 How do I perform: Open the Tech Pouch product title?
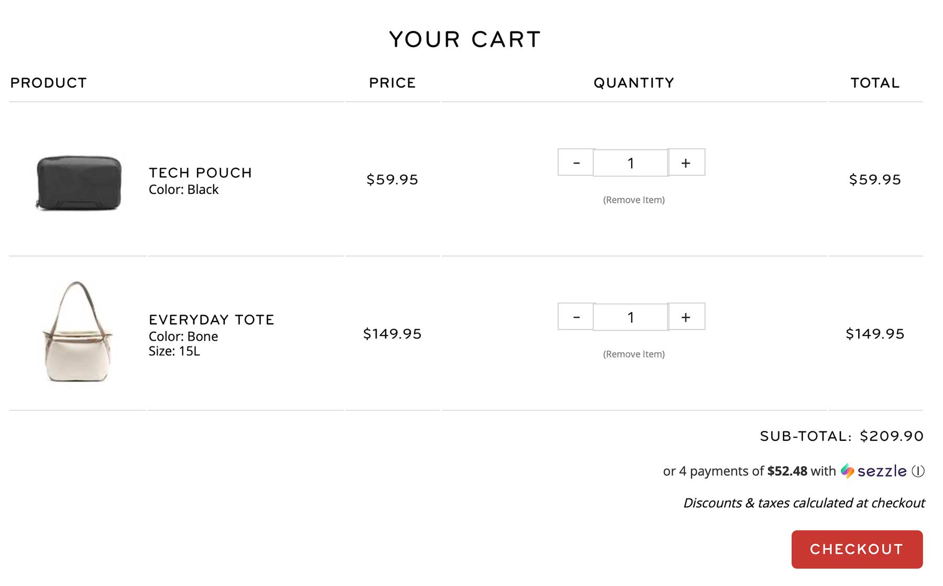(200, 173)
